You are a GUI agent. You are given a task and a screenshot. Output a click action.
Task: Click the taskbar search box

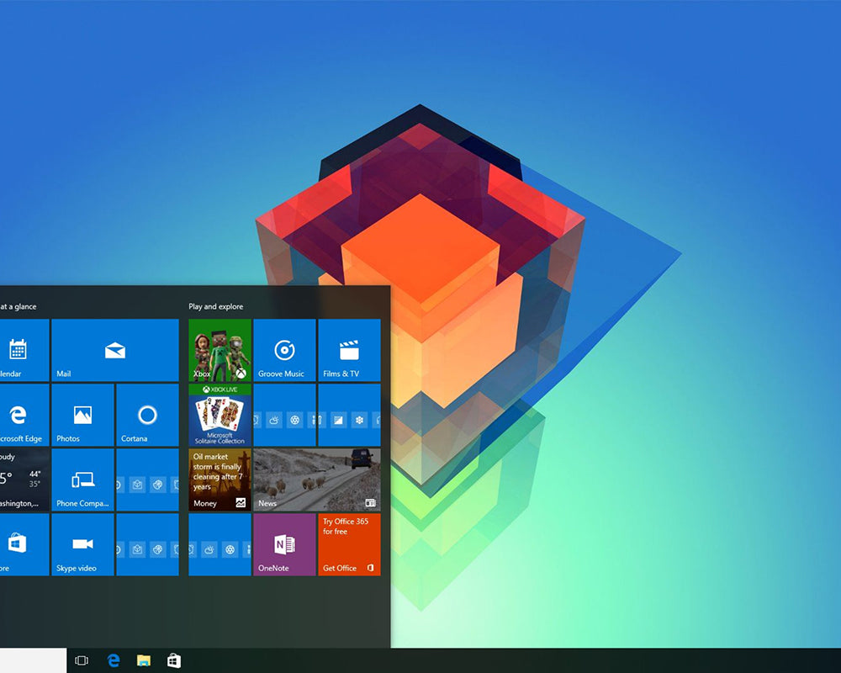[x=33, y=661]
